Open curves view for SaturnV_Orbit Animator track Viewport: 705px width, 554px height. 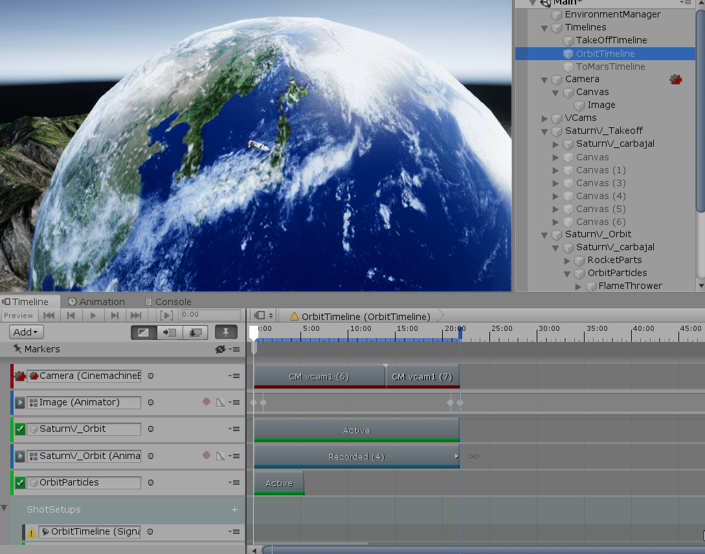(x=219, y=456)
